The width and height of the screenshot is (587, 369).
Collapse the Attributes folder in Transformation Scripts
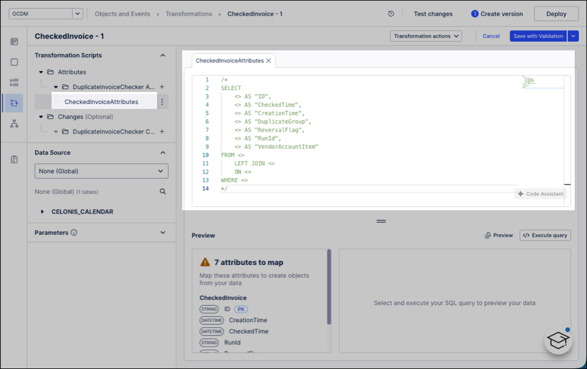tap(40, 71)
